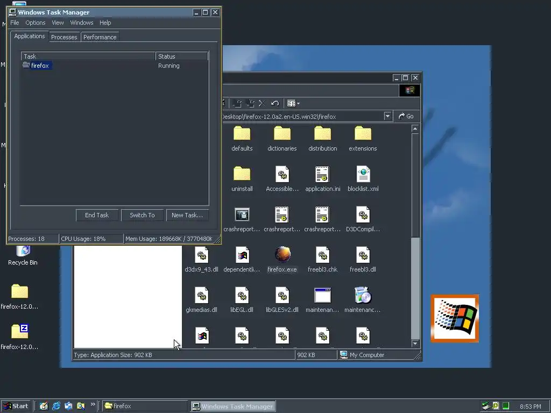Open the File menu in Task Manager
This screenshot has width=551, height=413.
pos(15,23)
